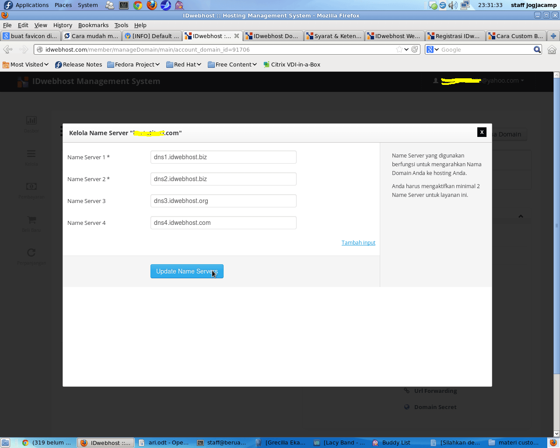Click the Tambah input link
The width and height of the screenshot is (560, 448).
coord(358,243)
